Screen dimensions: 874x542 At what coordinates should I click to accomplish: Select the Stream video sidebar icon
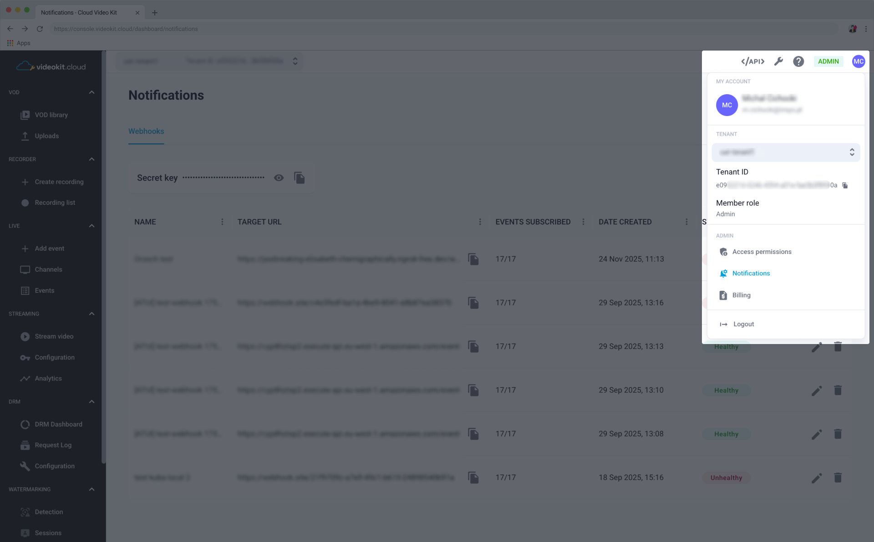pyautogui.click(x=25, y=336)
